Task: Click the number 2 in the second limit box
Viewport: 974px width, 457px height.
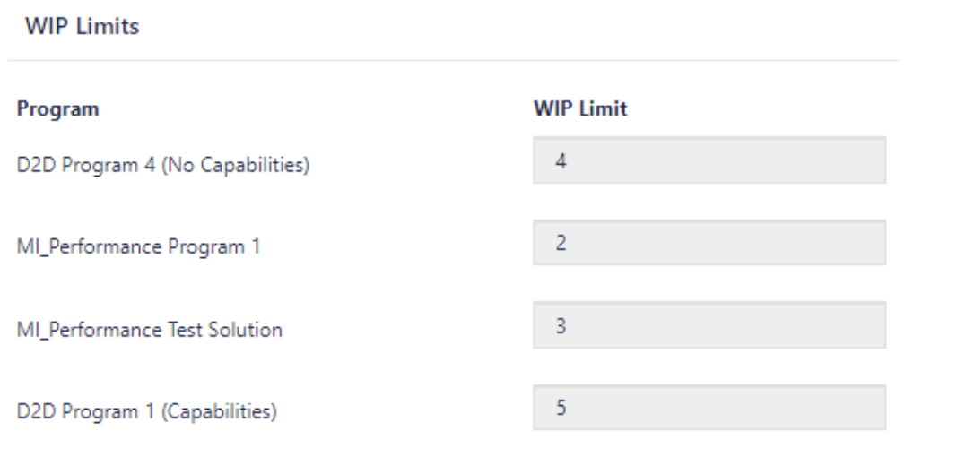Action: point(561,243)
